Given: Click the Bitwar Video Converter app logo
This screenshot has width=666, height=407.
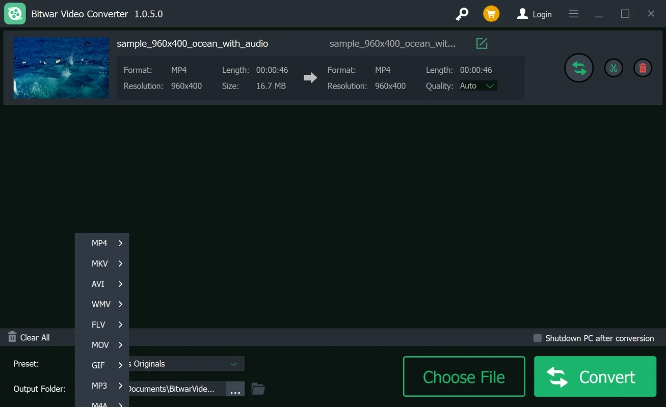Looking at the screenshot, I should tap(15, 14).
